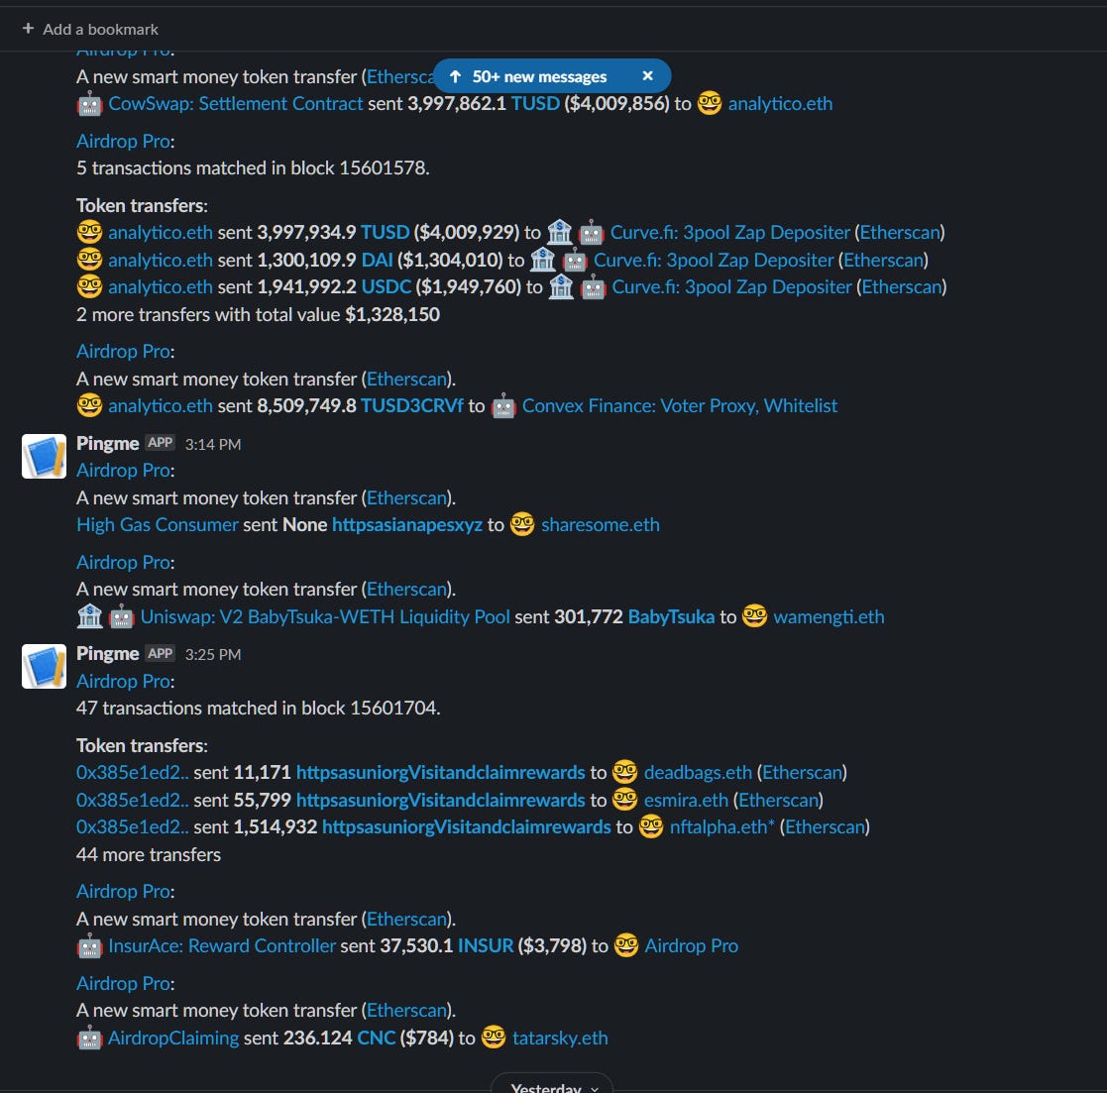Click nerd emoji before analytico.eth sending USDC
Viewport: 1107px width, 1093px height.
89,286
